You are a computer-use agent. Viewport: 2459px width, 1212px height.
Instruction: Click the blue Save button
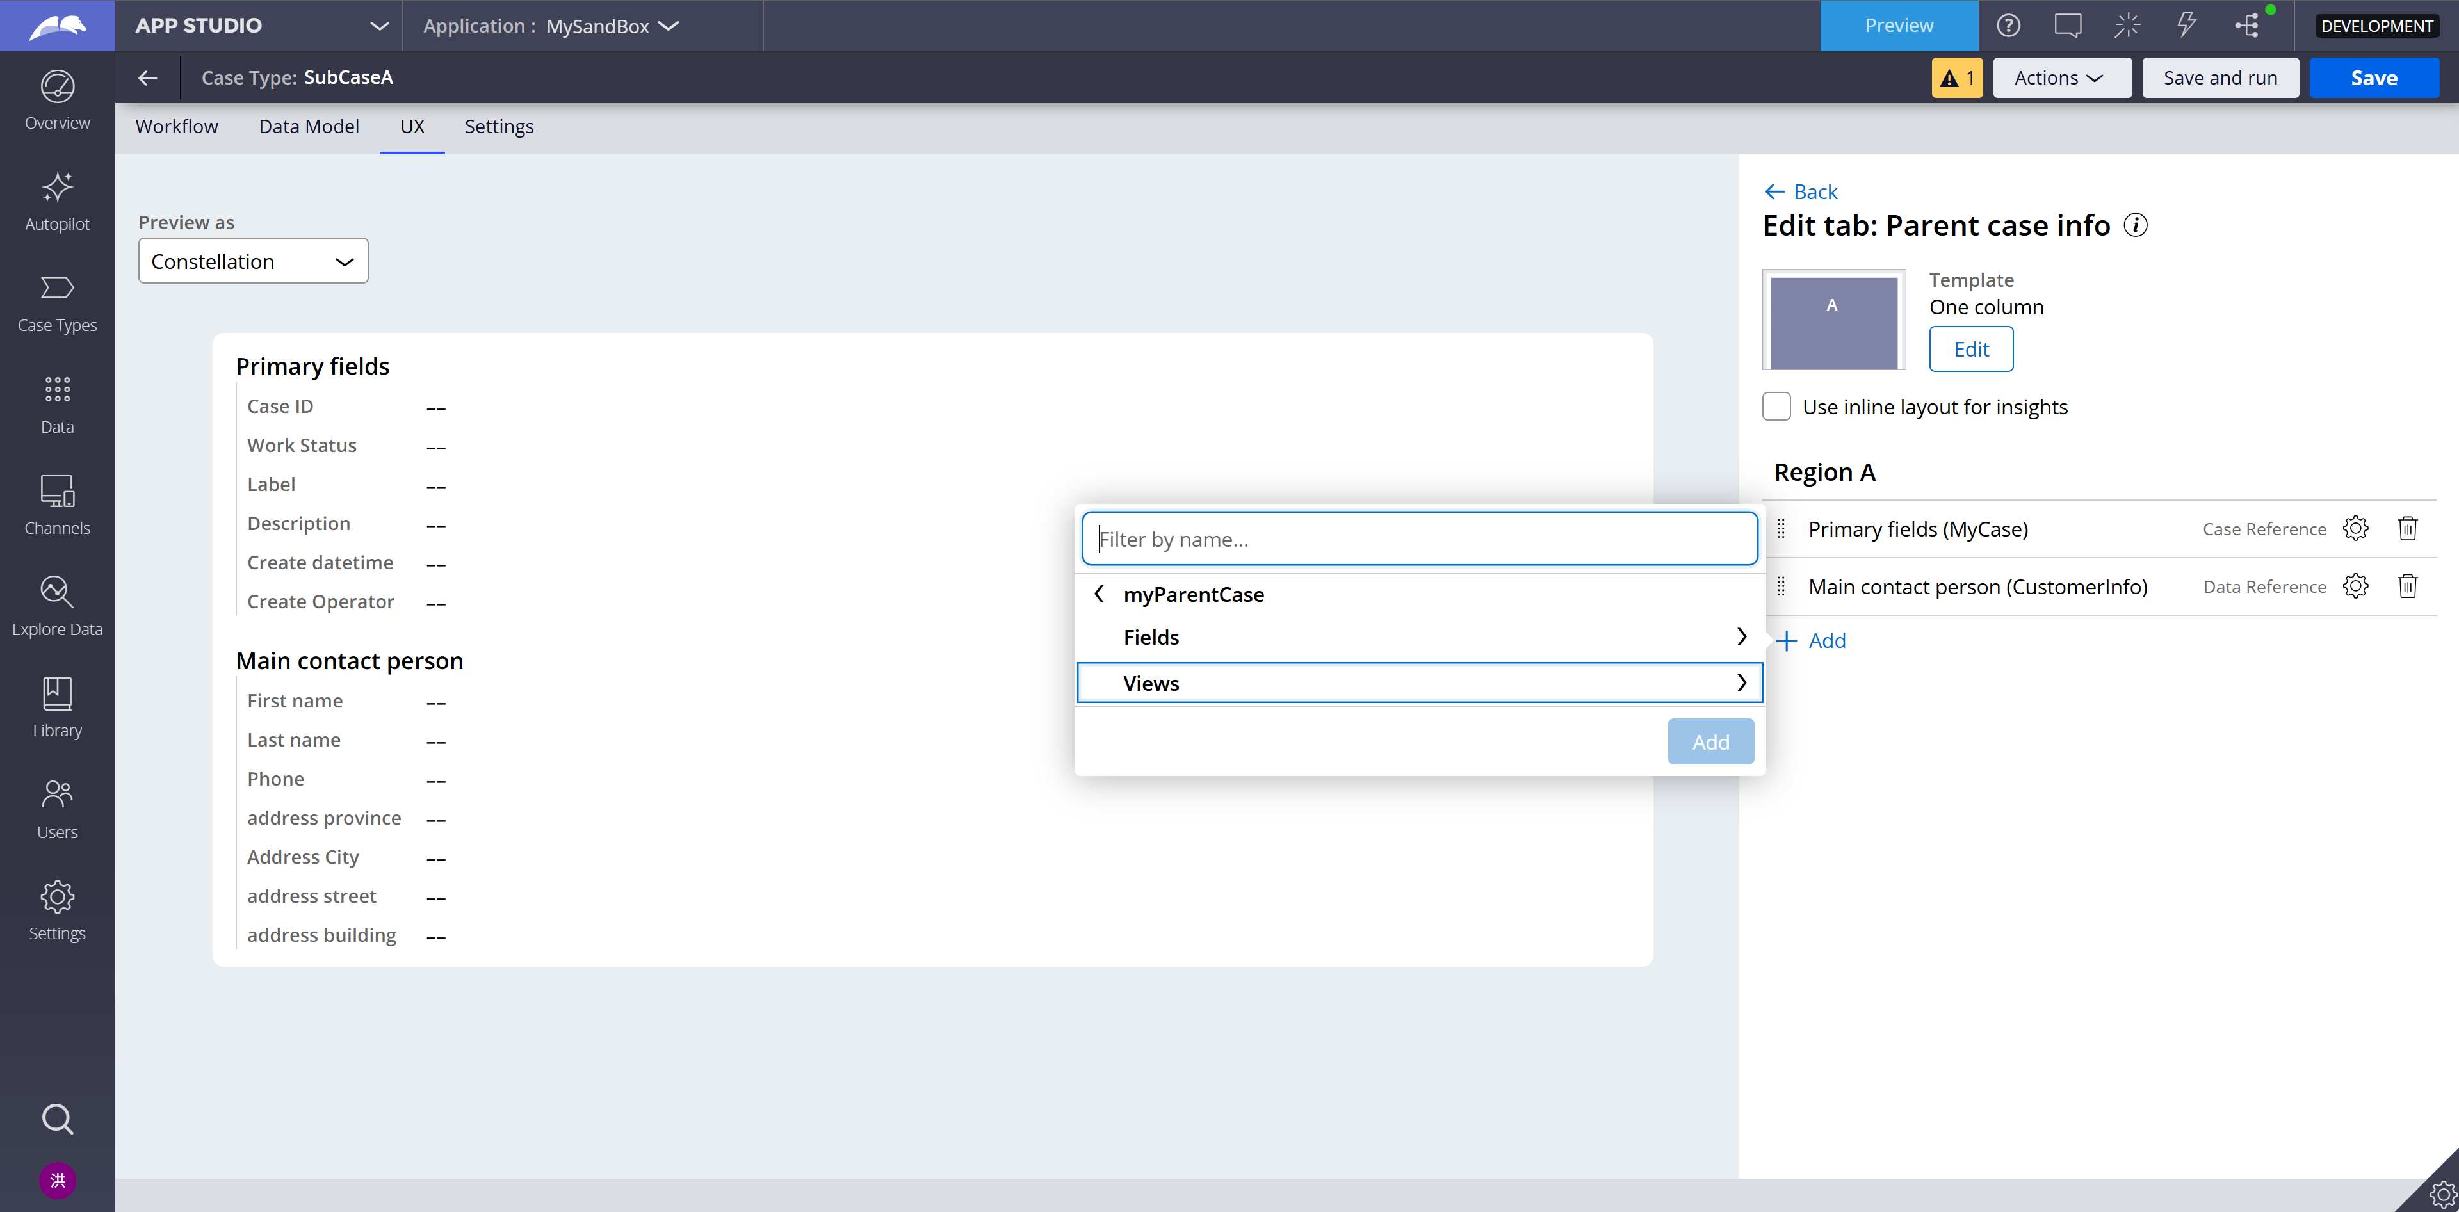[x=2374, y=78]
